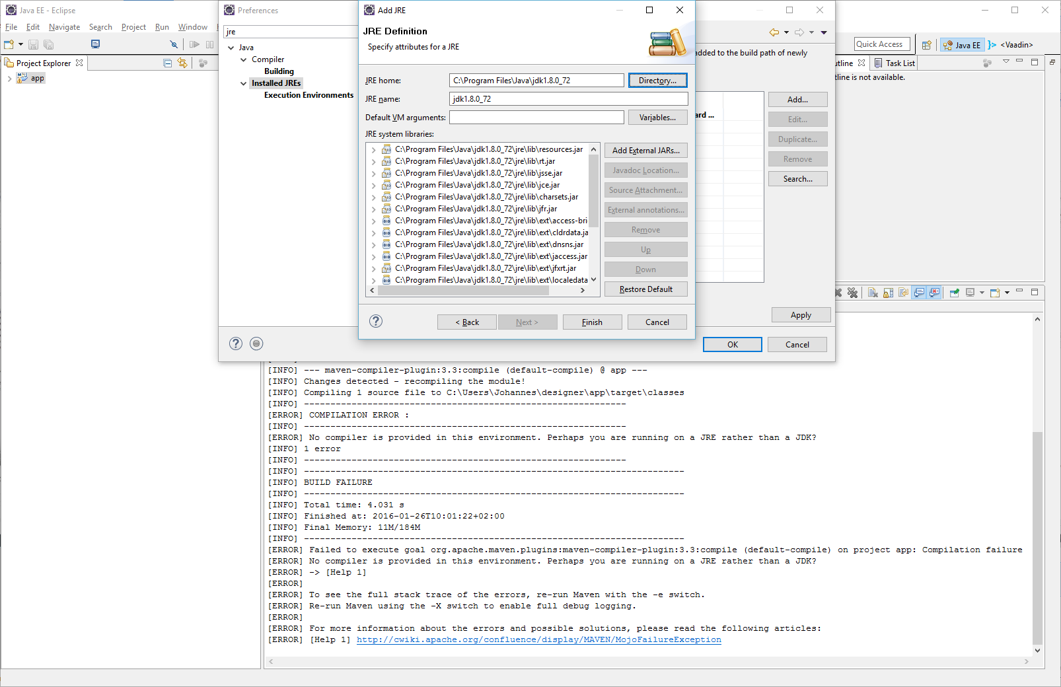
Task: Open the Navigate menu
Action: (x=64, y=27)
